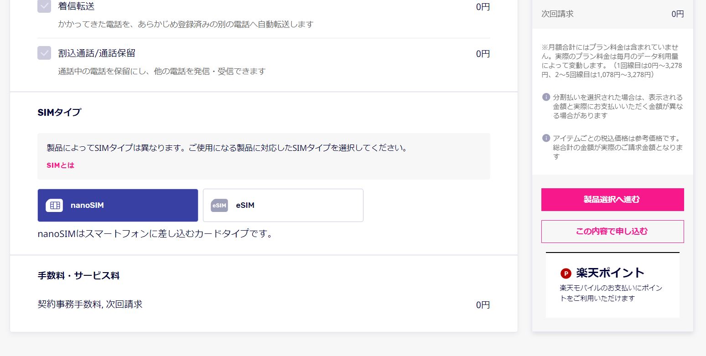Screen dimensions: 706x356
Task: Click 製品選択へ進む button
Action: (613, 200)
